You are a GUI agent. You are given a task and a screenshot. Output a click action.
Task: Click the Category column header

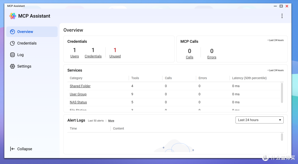coord(76,78)
